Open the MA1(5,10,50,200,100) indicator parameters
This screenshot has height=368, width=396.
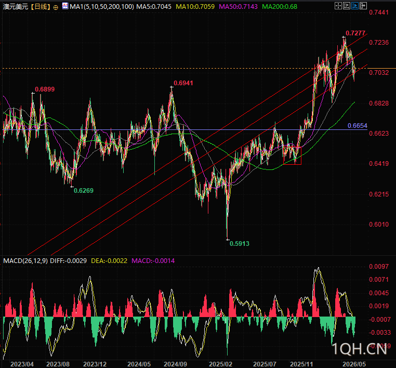point(101,7)
